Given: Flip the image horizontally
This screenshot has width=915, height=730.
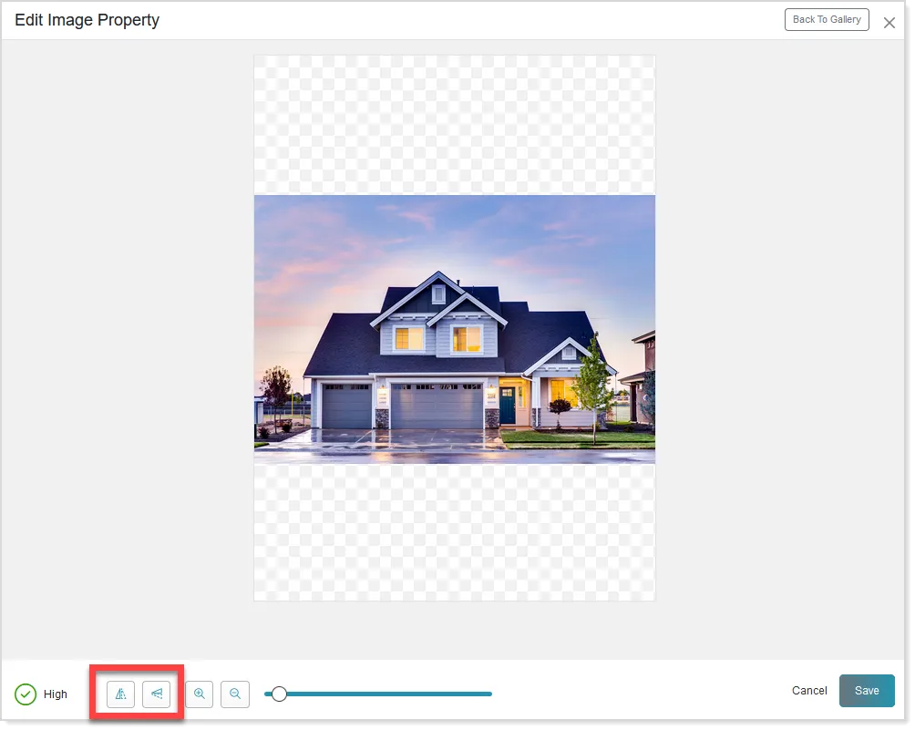Looking at the screenshot, I should tap(121, 694).
